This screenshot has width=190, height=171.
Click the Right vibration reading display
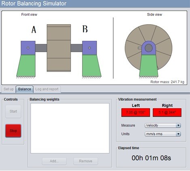tap(167, 112)
